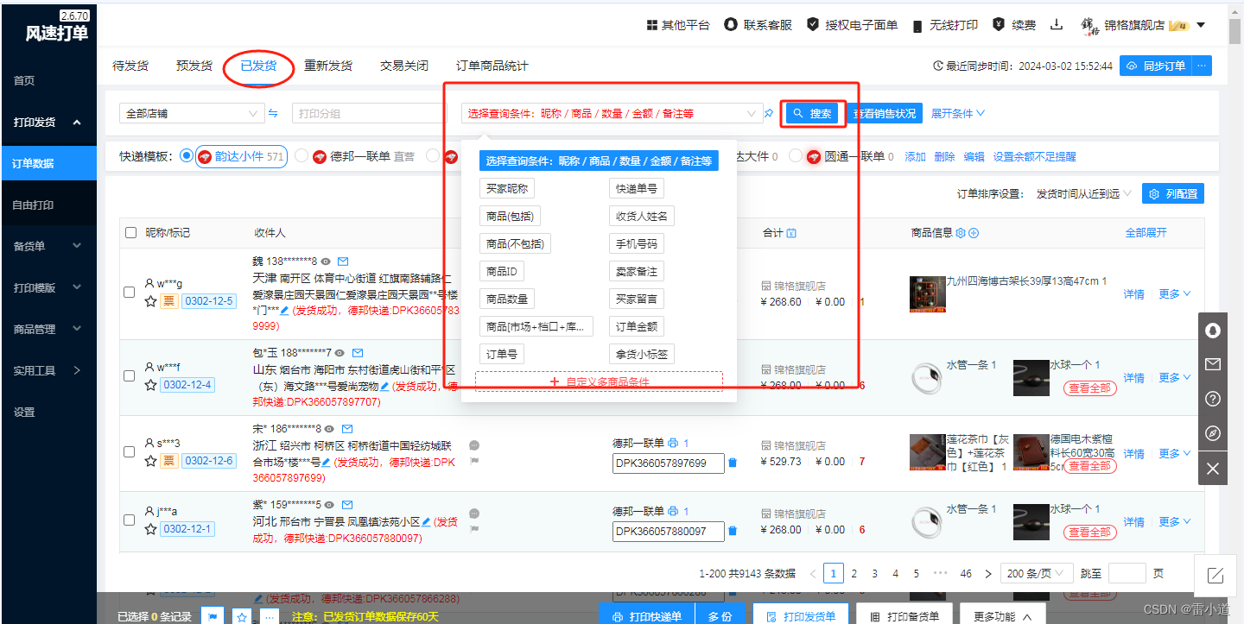This screenshot has height=624, width=1244.
Task: Open 锦格旗舰店 account dropdown arrow
Action: pyautogui.click(x=1201, y=25)
